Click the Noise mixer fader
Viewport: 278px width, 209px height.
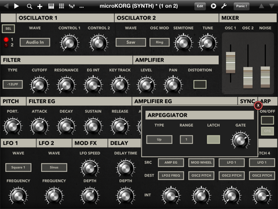265,77
